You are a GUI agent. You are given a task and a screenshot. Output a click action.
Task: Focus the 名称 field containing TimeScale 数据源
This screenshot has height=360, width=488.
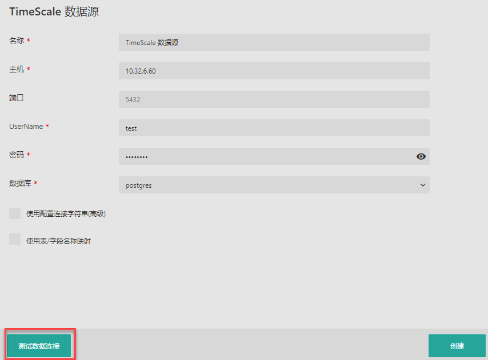[274, 42]
